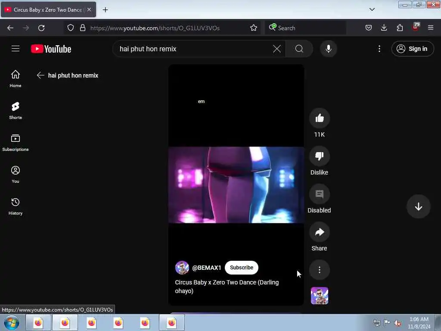The image size is (441, 331).
Task: Show site security lock information
Action: click(x=82, y=28)
